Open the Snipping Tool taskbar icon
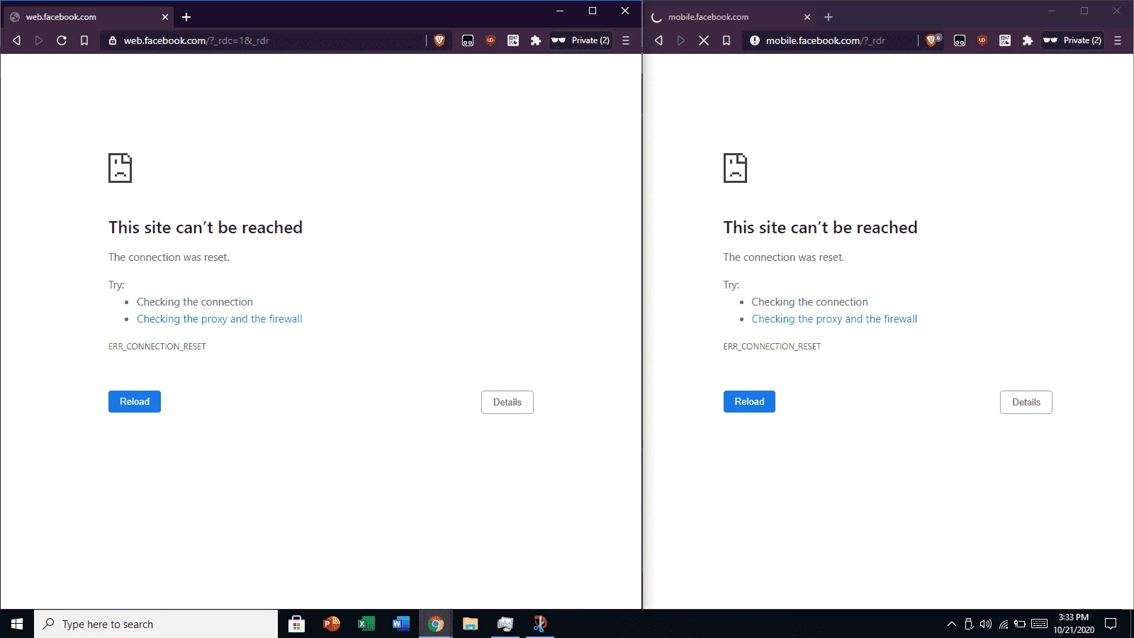Screen dimensions: 1134x638 coord(540,624)
